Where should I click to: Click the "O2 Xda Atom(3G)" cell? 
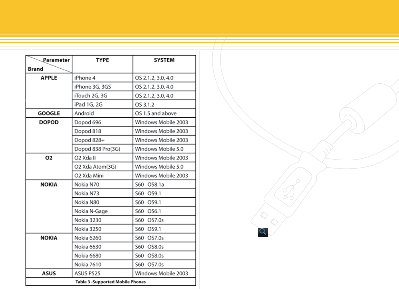[x=103, y=167]
